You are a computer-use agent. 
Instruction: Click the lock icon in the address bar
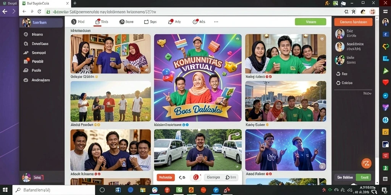pyautogui.click(x=48, y=12)
